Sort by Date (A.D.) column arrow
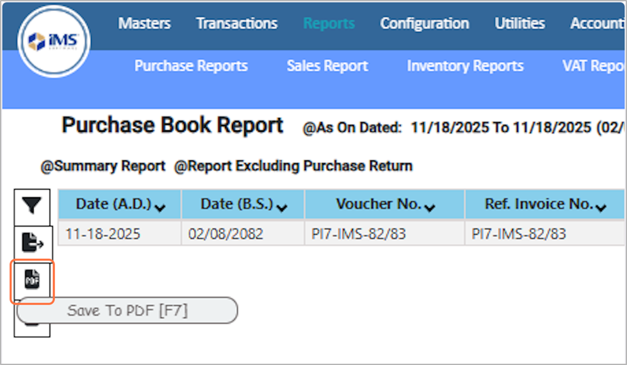This screenshot has height=365, width=627. click(159, 207)
